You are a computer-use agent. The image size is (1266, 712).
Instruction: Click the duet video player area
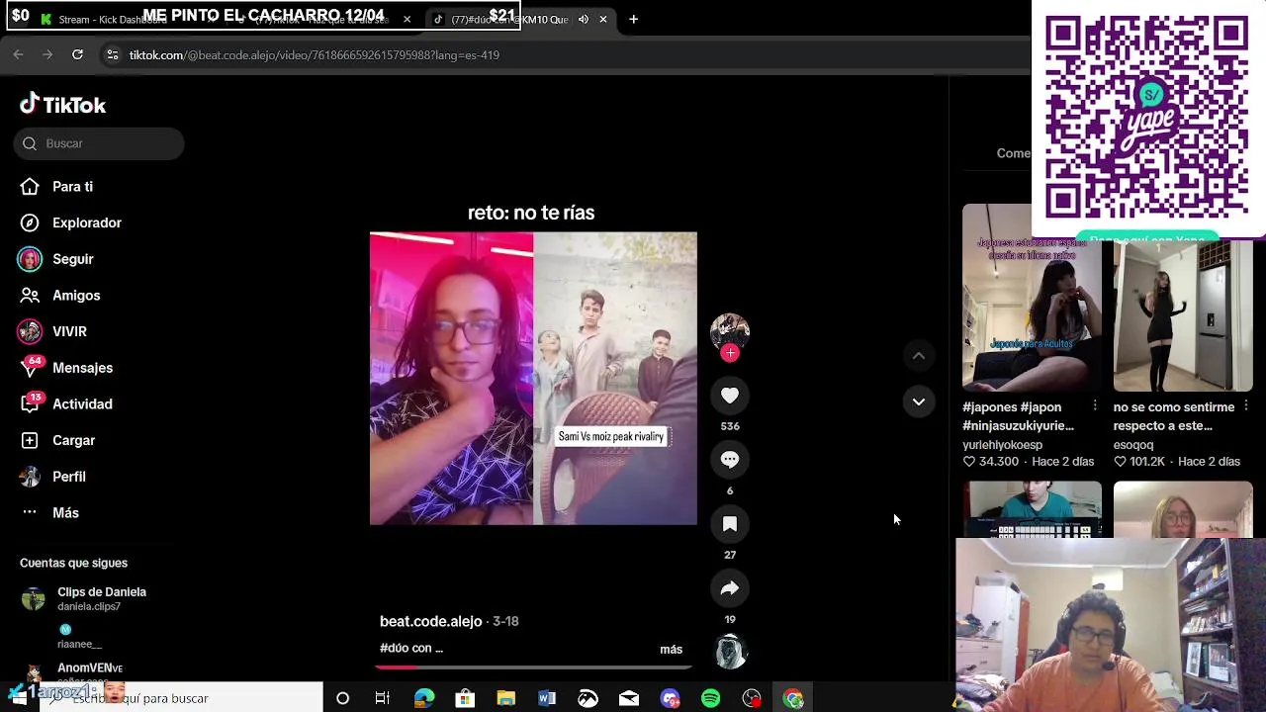point(533,379)
